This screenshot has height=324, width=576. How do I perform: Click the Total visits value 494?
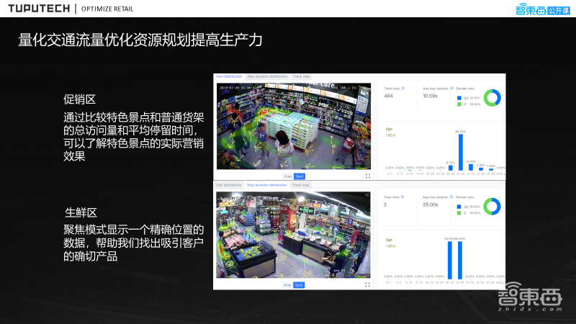coord(388,96)
